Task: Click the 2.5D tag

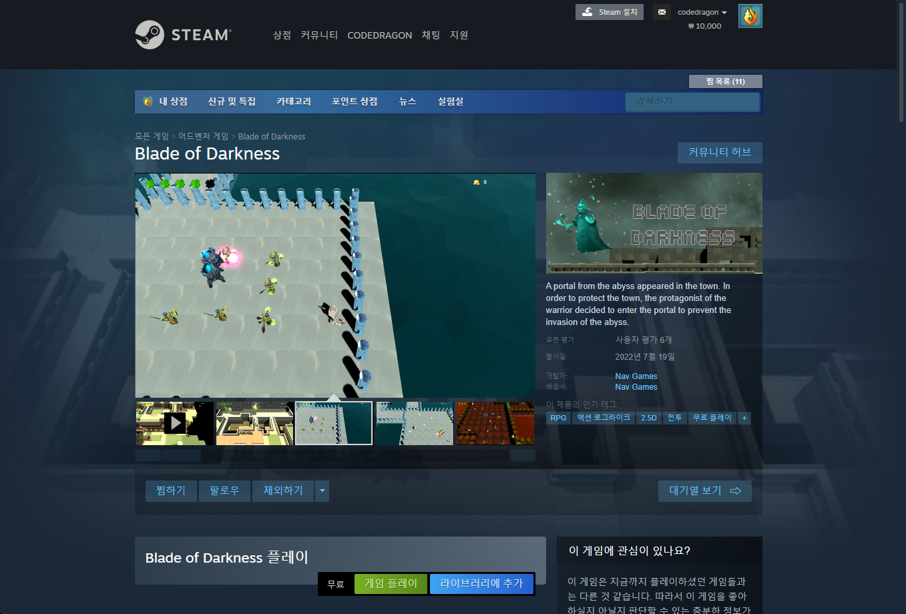Action: coord(649,418)
